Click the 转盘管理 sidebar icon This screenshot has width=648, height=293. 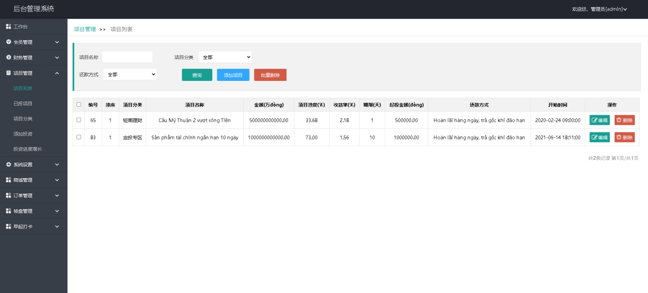click(8, 211)
